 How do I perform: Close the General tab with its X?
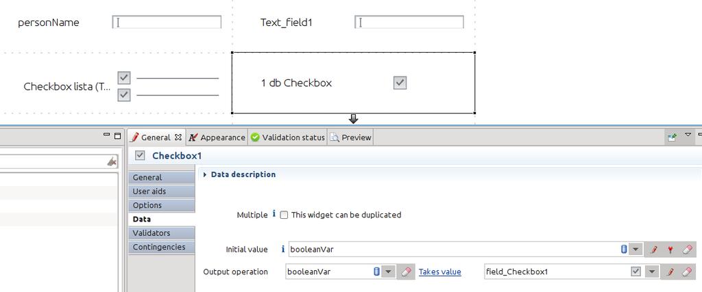[178, 137]
